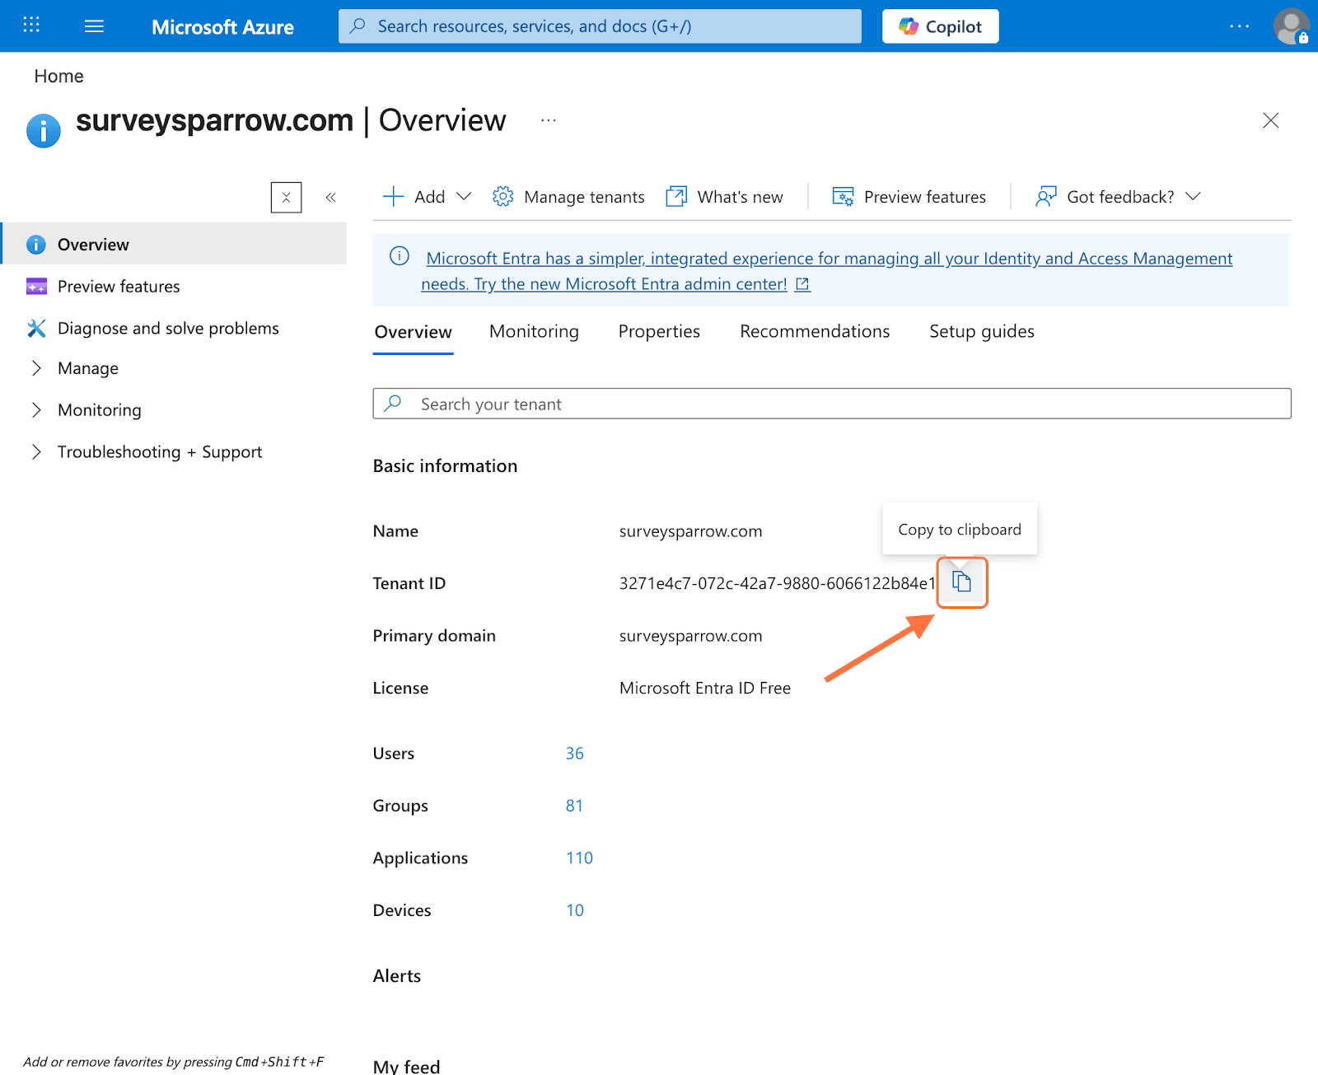Click the Manage tenants gear icon
Screen dimensions: 1318x1075
pyautogui.click(x=502, y=197)
